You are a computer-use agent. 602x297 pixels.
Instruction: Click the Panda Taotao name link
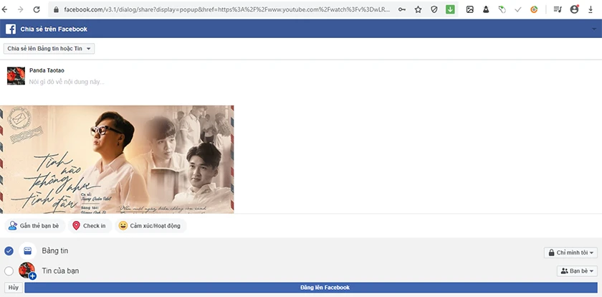point(47,70)
